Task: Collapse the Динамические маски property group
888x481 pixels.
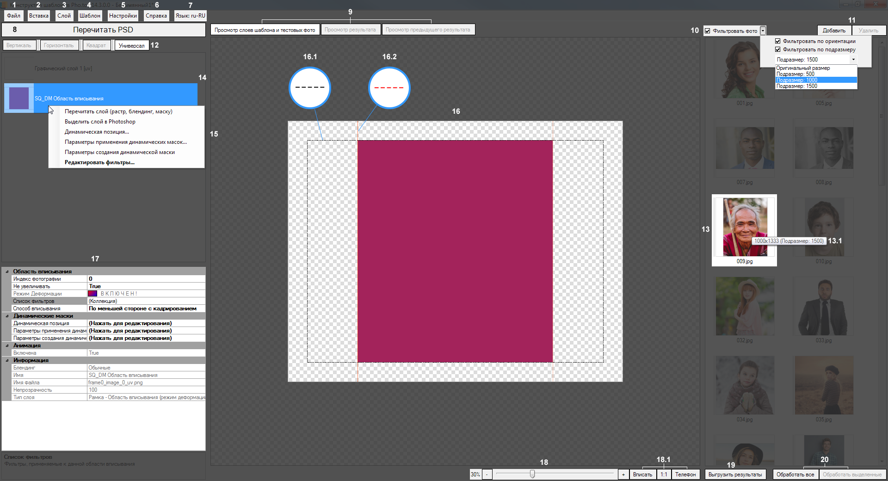Action: tap(7, 316)
